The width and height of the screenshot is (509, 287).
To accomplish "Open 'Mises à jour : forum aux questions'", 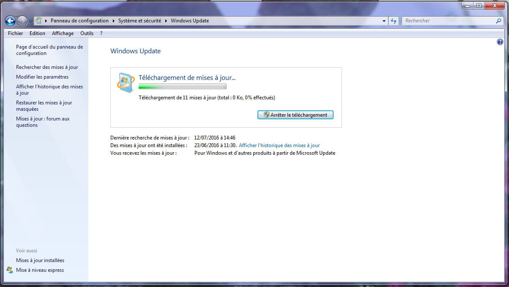I will coord(43,122).
